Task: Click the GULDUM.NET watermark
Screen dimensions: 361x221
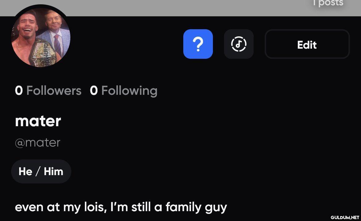Action: pos(345,217)
